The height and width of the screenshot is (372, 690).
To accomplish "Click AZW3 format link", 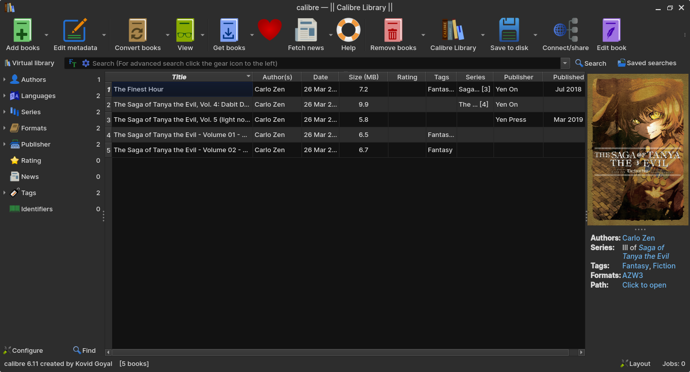I will 632,275.
